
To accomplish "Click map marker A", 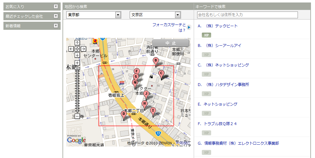I will coord(135,84).
